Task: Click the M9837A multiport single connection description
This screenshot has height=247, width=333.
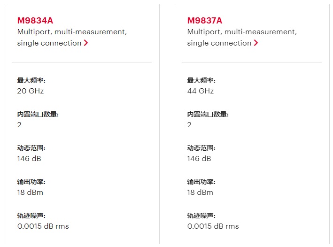Action: (x=242, y=38)
